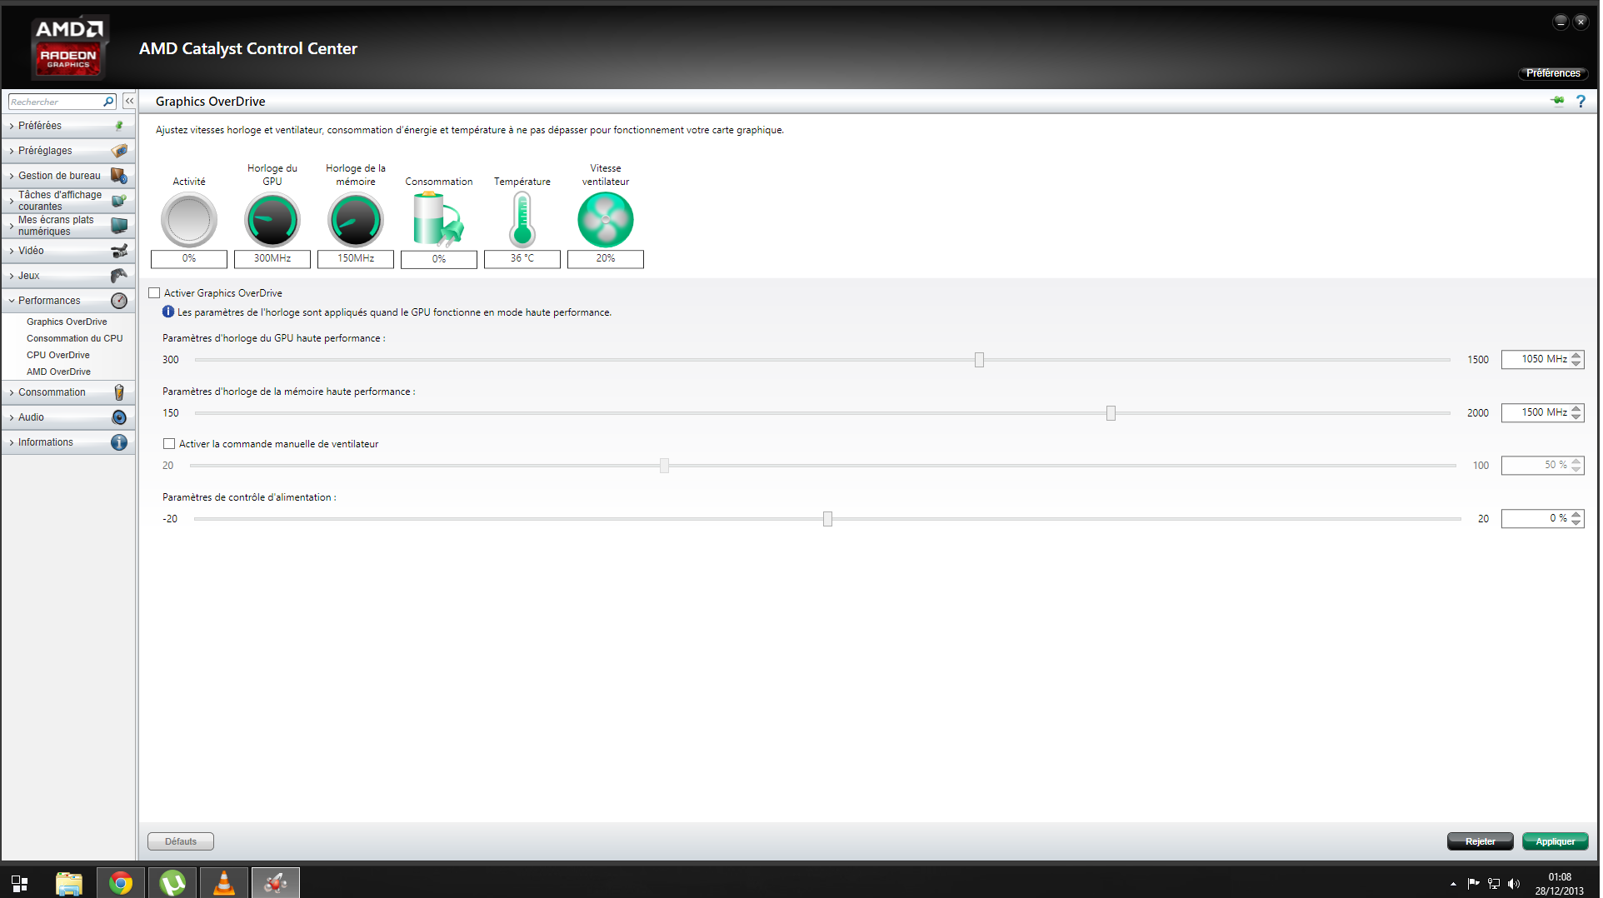Click the Gestion de bureau icon

(119, 176)
